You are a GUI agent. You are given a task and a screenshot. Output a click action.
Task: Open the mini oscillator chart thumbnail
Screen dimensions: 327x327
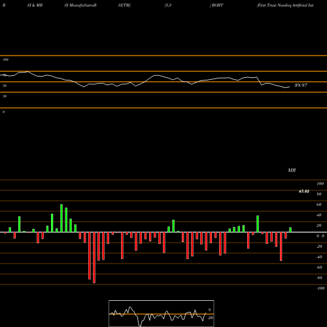(x=162, y=313)
